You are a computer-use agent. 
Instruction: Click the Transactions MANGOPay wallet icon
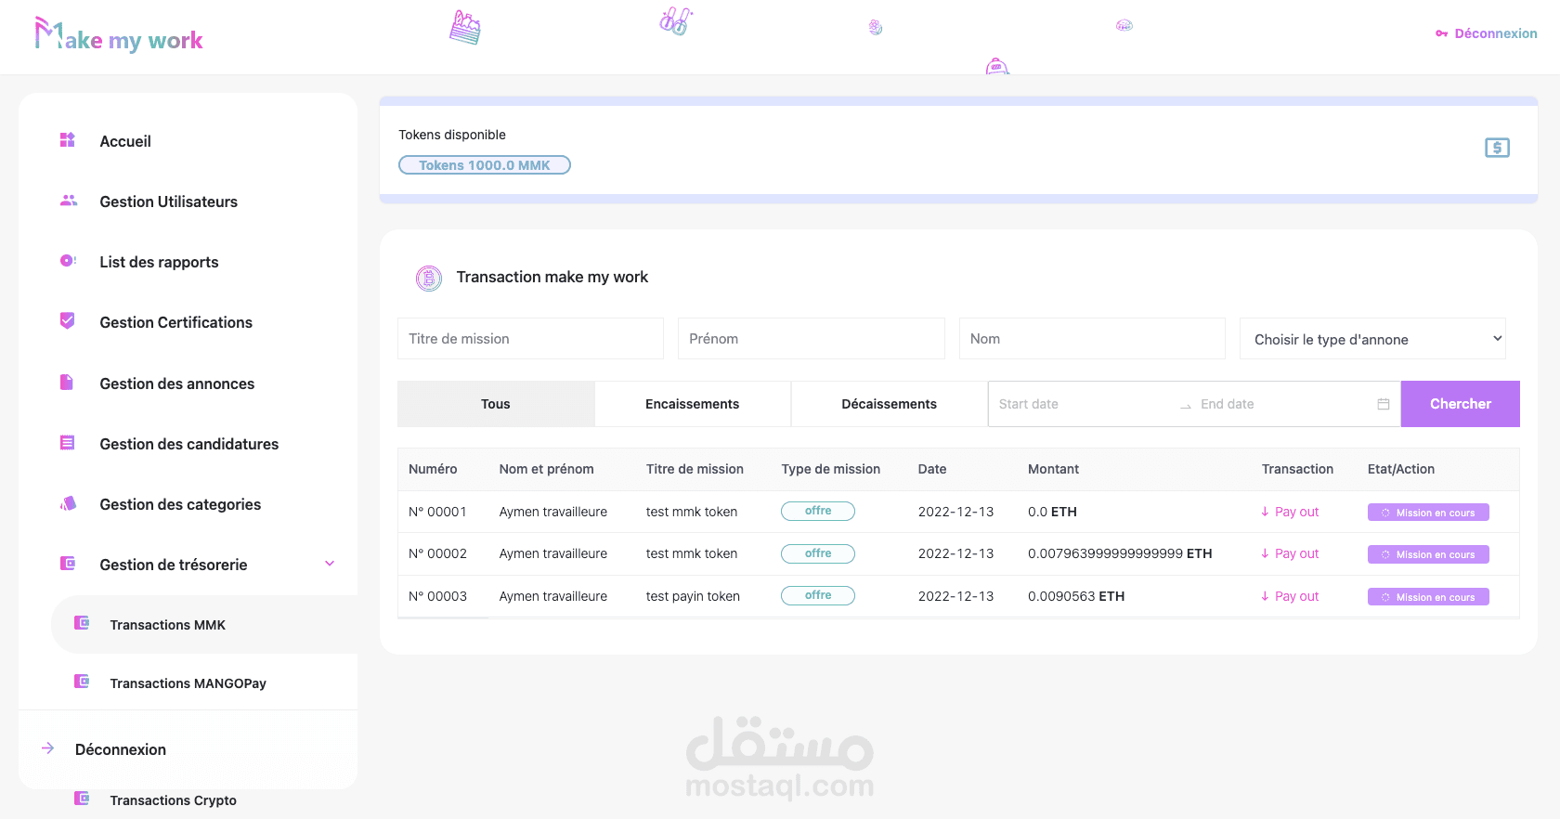(82, 682)
